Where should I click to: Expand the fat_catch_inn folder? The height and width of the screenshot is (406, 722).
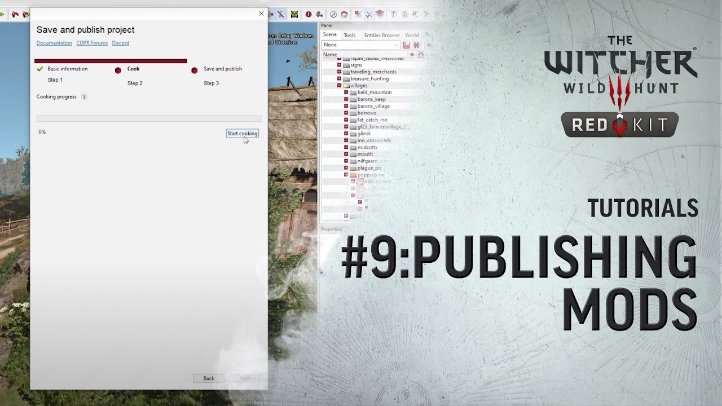[346, 120]
